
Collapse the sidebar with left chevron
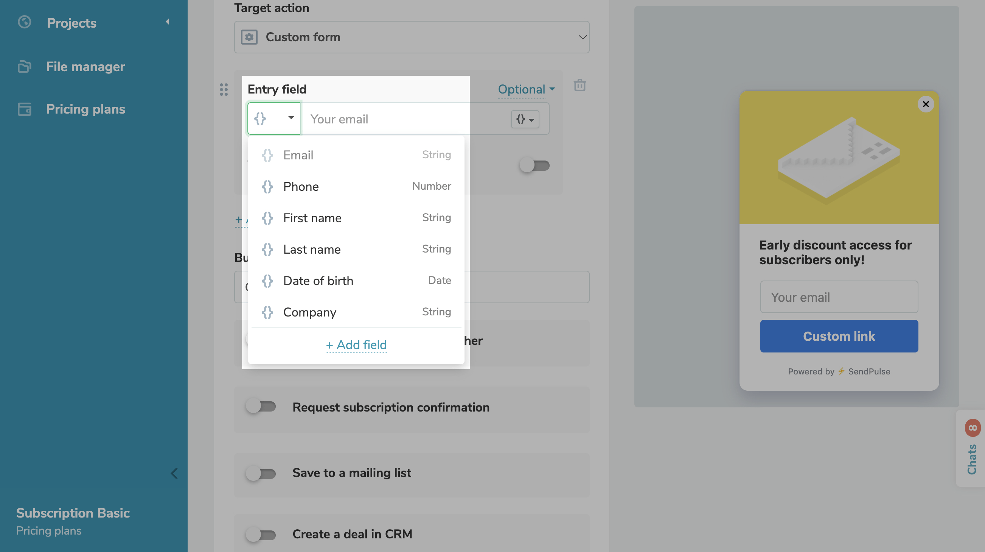coord(174,474)
